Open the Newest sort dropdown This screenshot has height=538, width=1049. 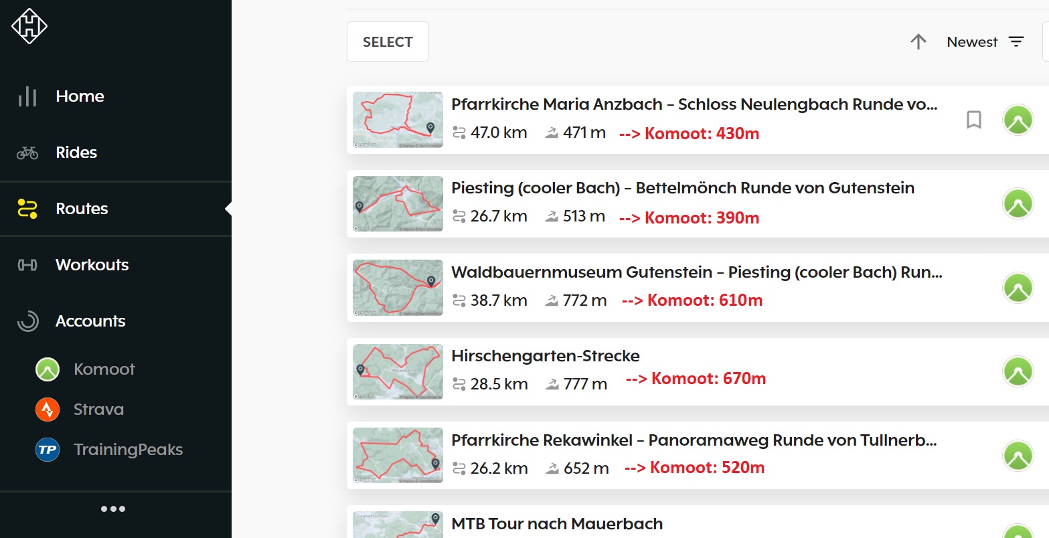[x=985, y=41]
